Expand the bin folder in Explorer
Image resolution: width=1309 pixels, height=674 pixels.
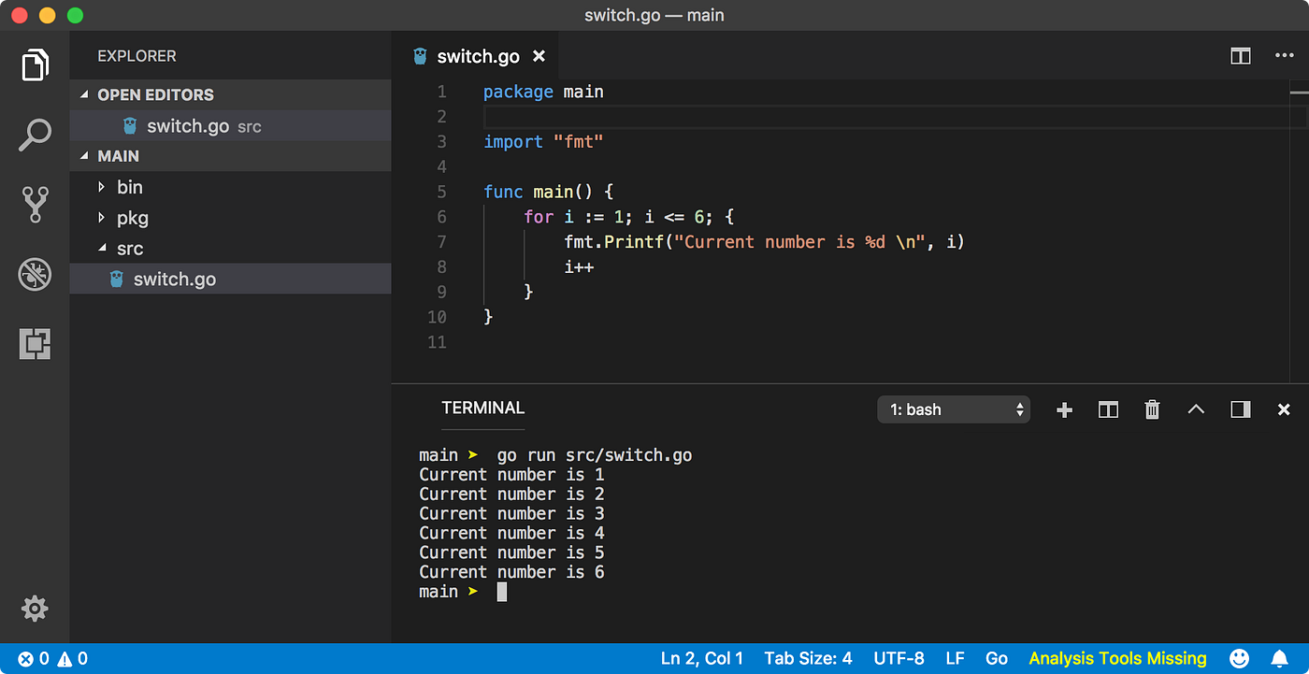pyautogui.click(x=129, y=187)
